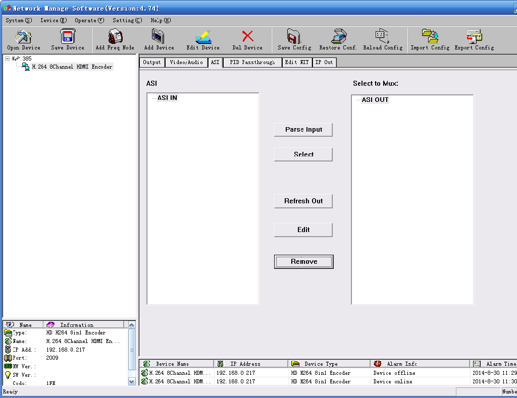Click the 192.168.0.217 value in info panel

coord(66,350)
